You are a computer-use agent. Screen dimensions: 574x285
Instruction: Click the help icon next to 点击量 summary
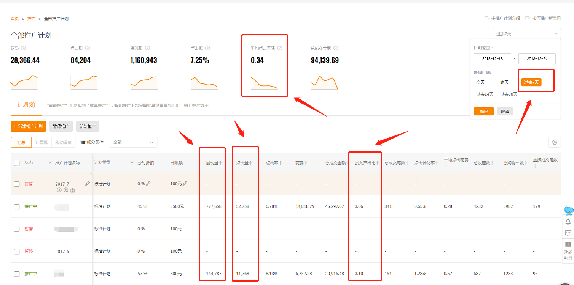88,48
